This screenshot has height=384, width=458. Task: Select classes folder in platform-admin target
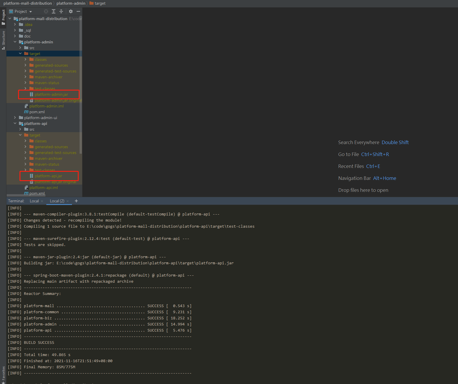(40, 59)
